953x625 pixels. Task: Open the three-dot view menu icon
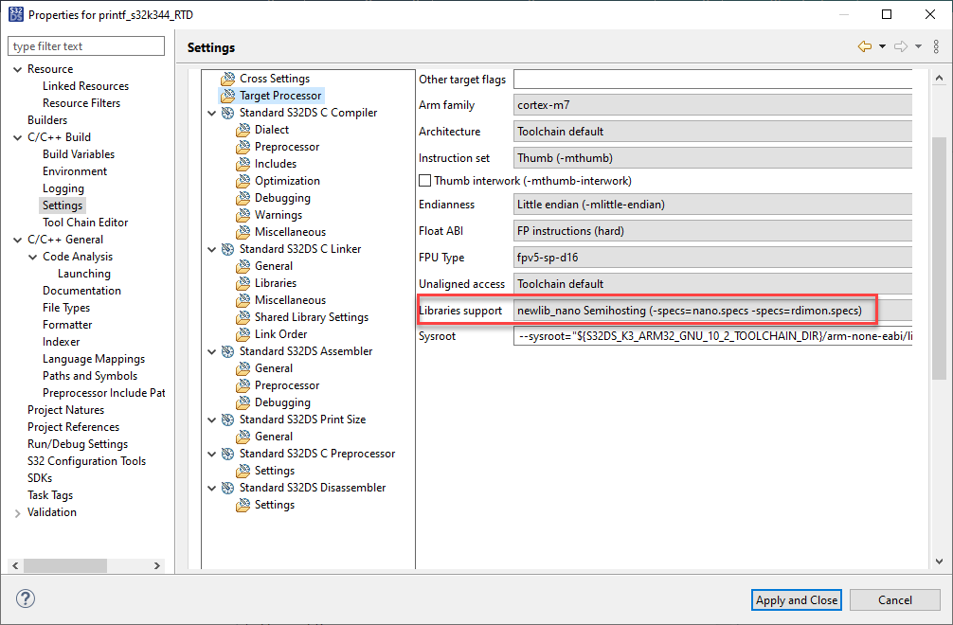936,46
